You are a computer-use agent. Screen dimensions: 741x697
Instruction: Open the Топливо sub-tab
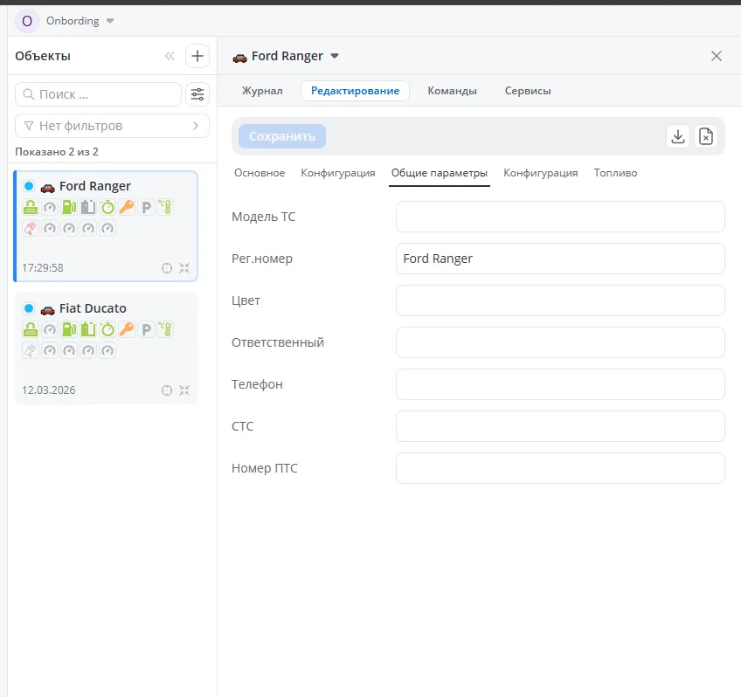pos(615,173)
